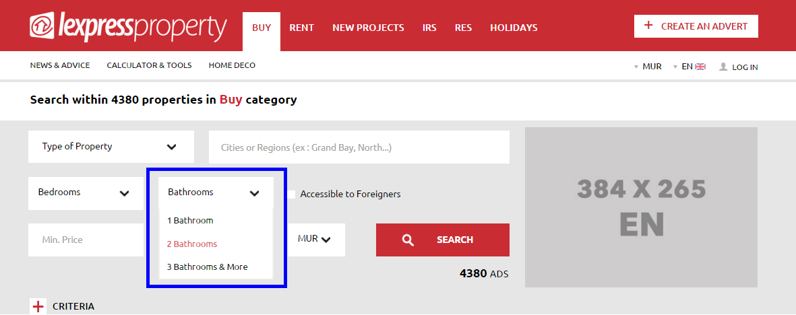Screen dimensions: 796x315
Task: Open the NEW PROJECTS tab
Action: coord(368,28)
